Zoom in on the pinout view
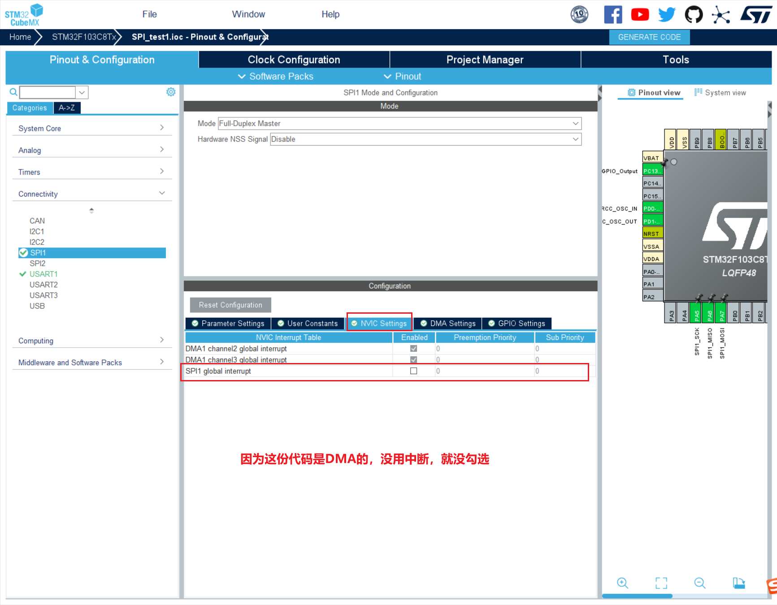Viewport: 777px width, 605px height. [622, 583]
